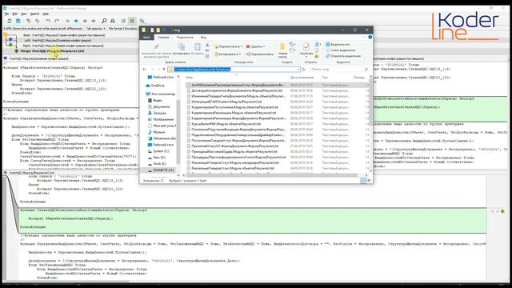Image resolution: width=512 pixels, height=288 pixels.
Task: Open the Tab spacing dropdown
Action: pyautogui.click(x=95, y=29)
